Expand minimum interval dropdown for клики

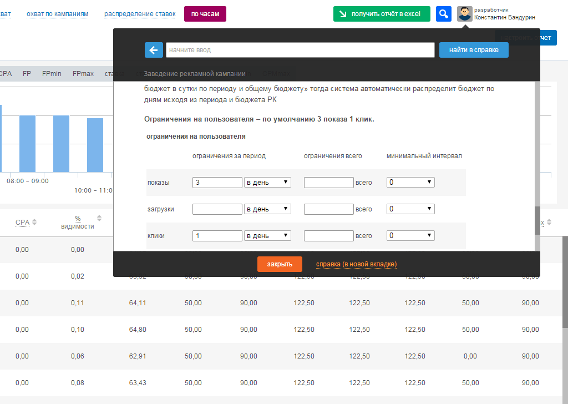point(410,236)
